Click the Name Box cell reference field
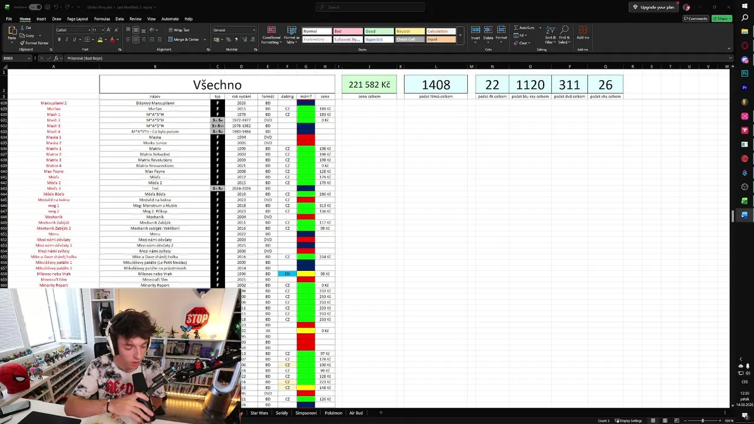This screenshot has width=754, height=424. (x=16, y=58)
